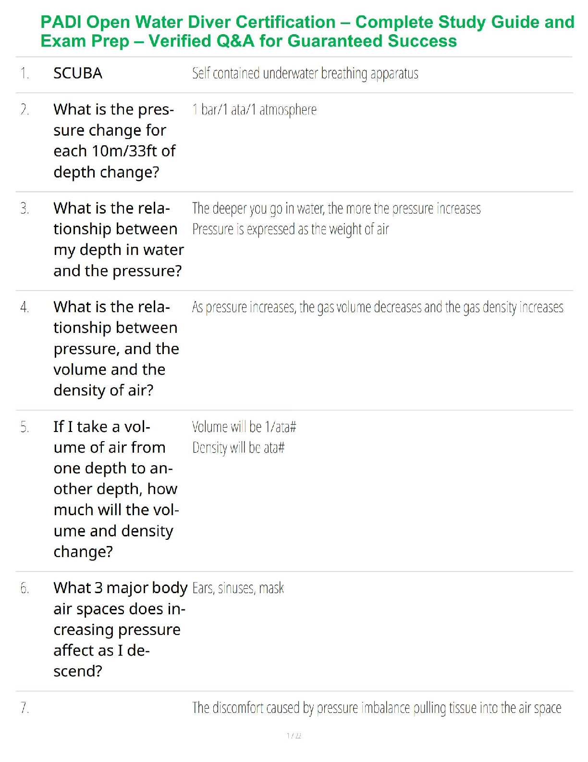Click the page number indicator '1 / 22'

[294, 736]
